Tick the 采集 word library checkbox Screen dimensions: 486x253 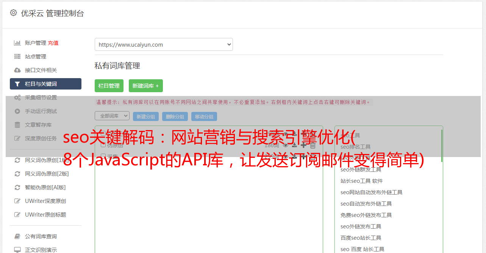coord(103,156)
